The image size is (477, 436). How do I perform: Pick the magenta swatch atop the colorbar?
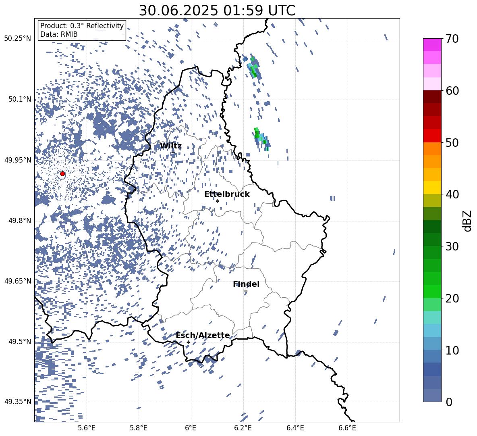432,45
